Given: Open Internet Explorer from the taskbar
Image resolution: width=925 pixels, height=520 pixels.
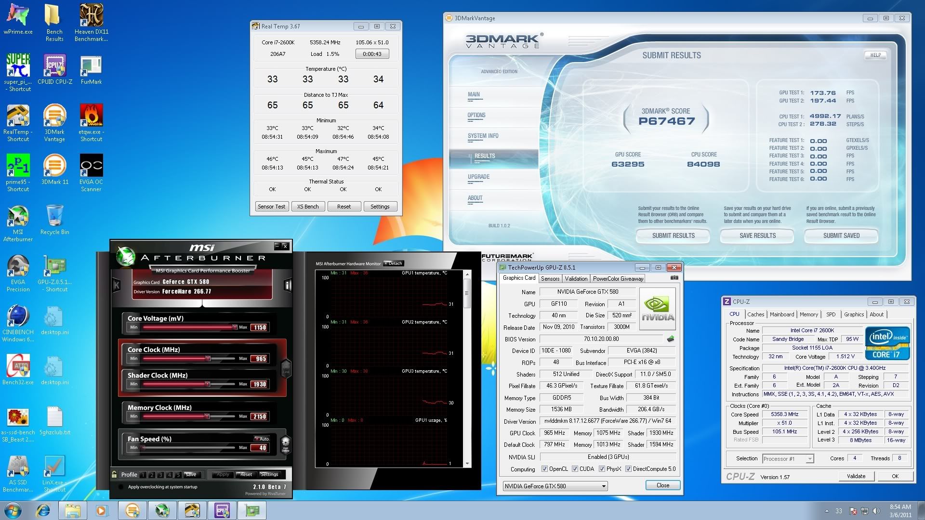Looking at the screenshot, I should (43, 510).
